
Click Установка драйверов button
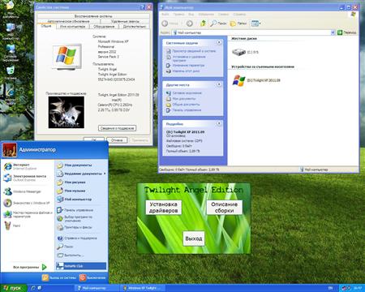coord(163,208)
